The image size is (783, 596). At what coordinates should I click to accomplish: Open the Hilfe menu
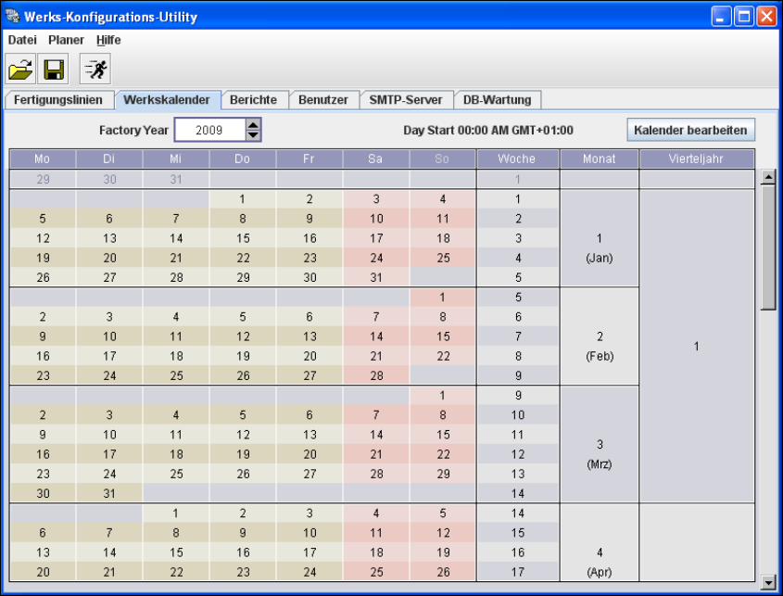[108, 40]
